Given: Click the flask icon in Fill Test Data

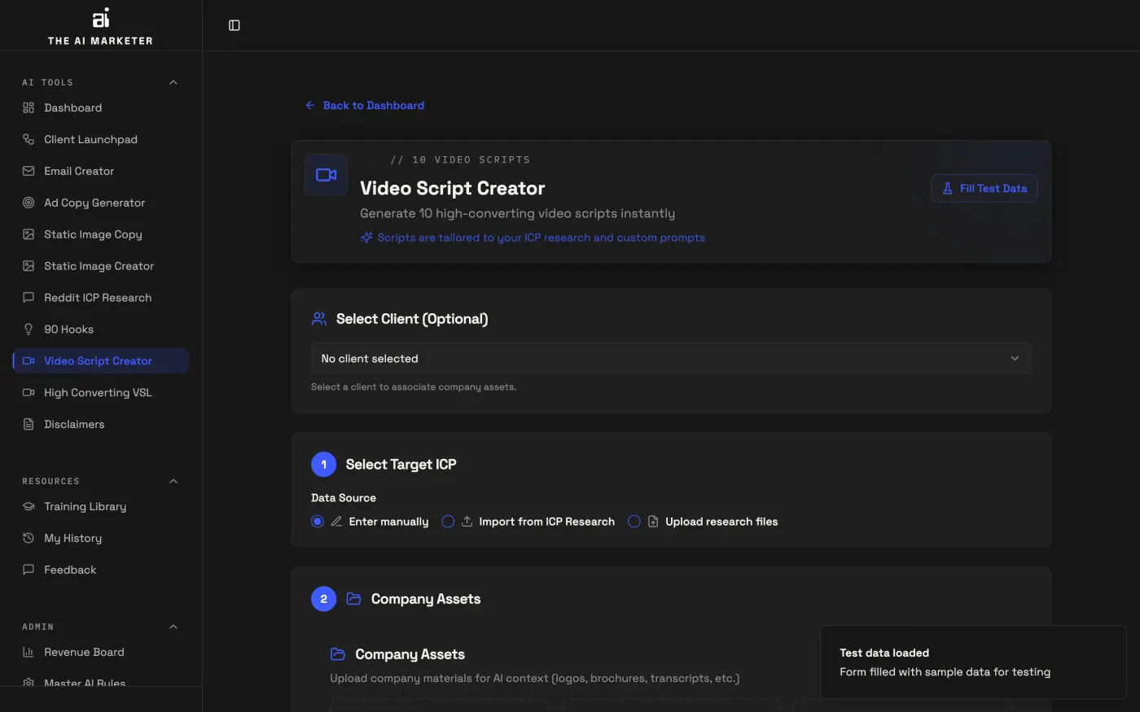Looking at the screenshot, I should coord(947,189).
